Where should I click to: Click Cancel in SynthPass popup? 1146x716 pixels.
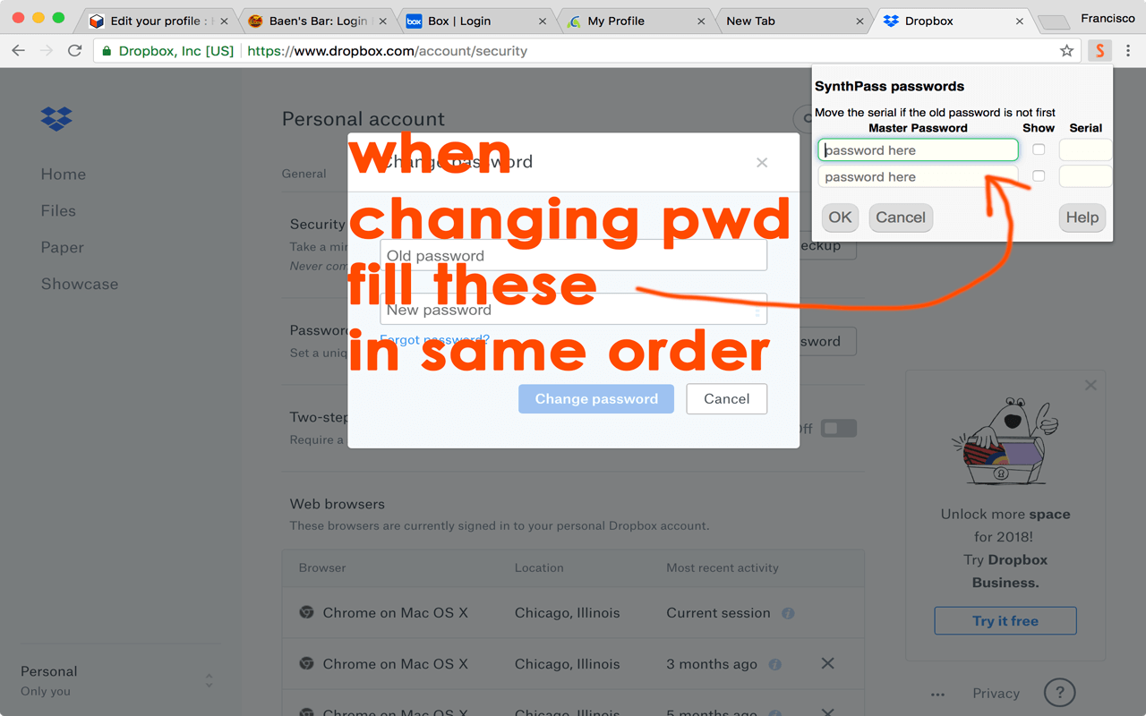coord(901,217)
